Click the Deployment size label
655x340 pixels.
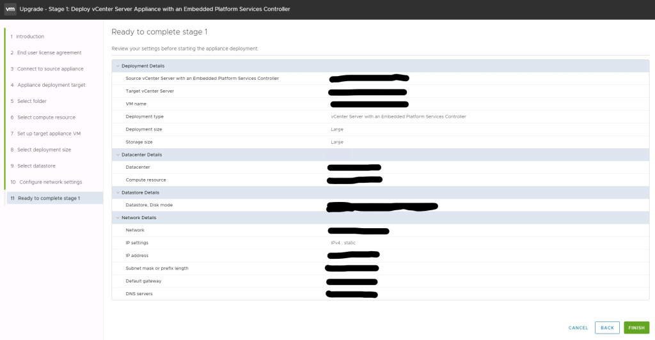pos(144,129)
